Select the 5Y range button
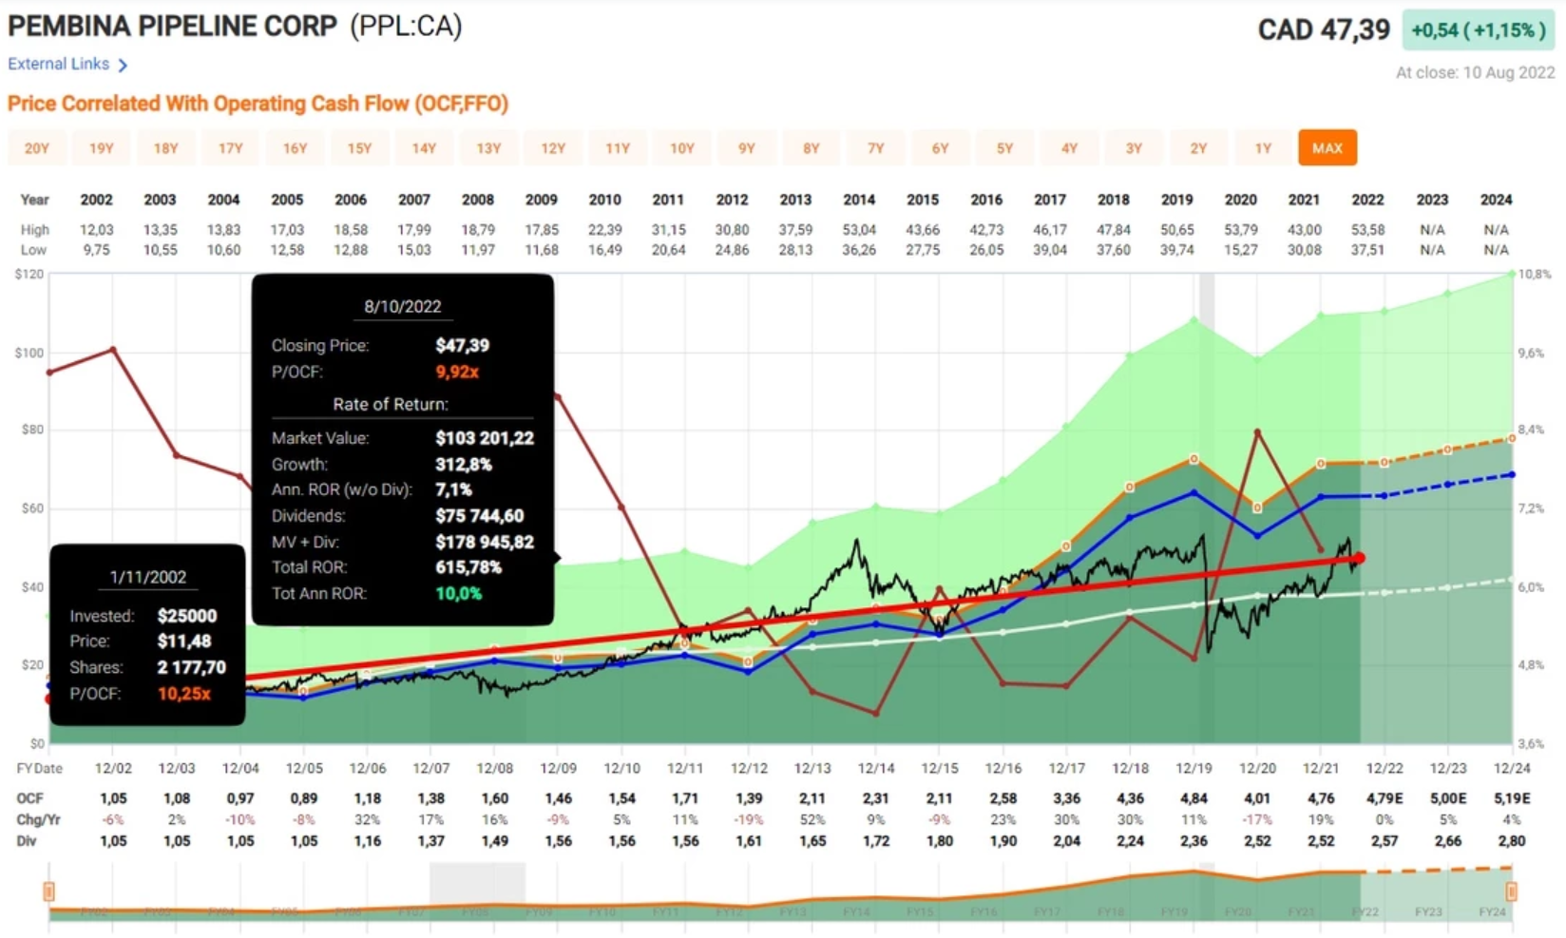Viewport: 1566px width, 938px height. (1005, 147)
